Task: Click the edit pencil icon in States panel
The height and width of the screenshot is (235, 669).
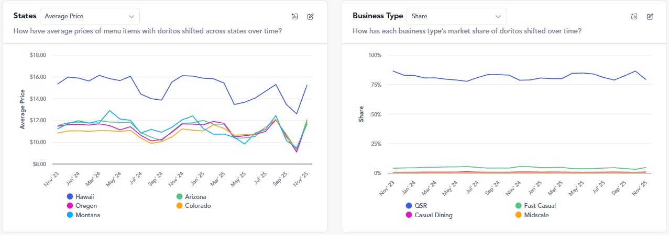Action: click(x=310, y=17)
